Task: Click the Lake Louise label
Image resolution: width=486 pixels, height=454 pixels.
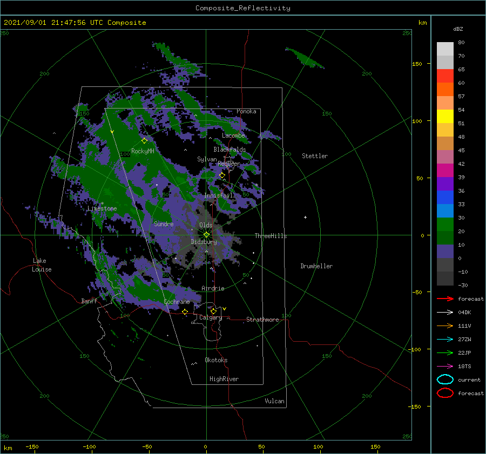Action: 42,265
